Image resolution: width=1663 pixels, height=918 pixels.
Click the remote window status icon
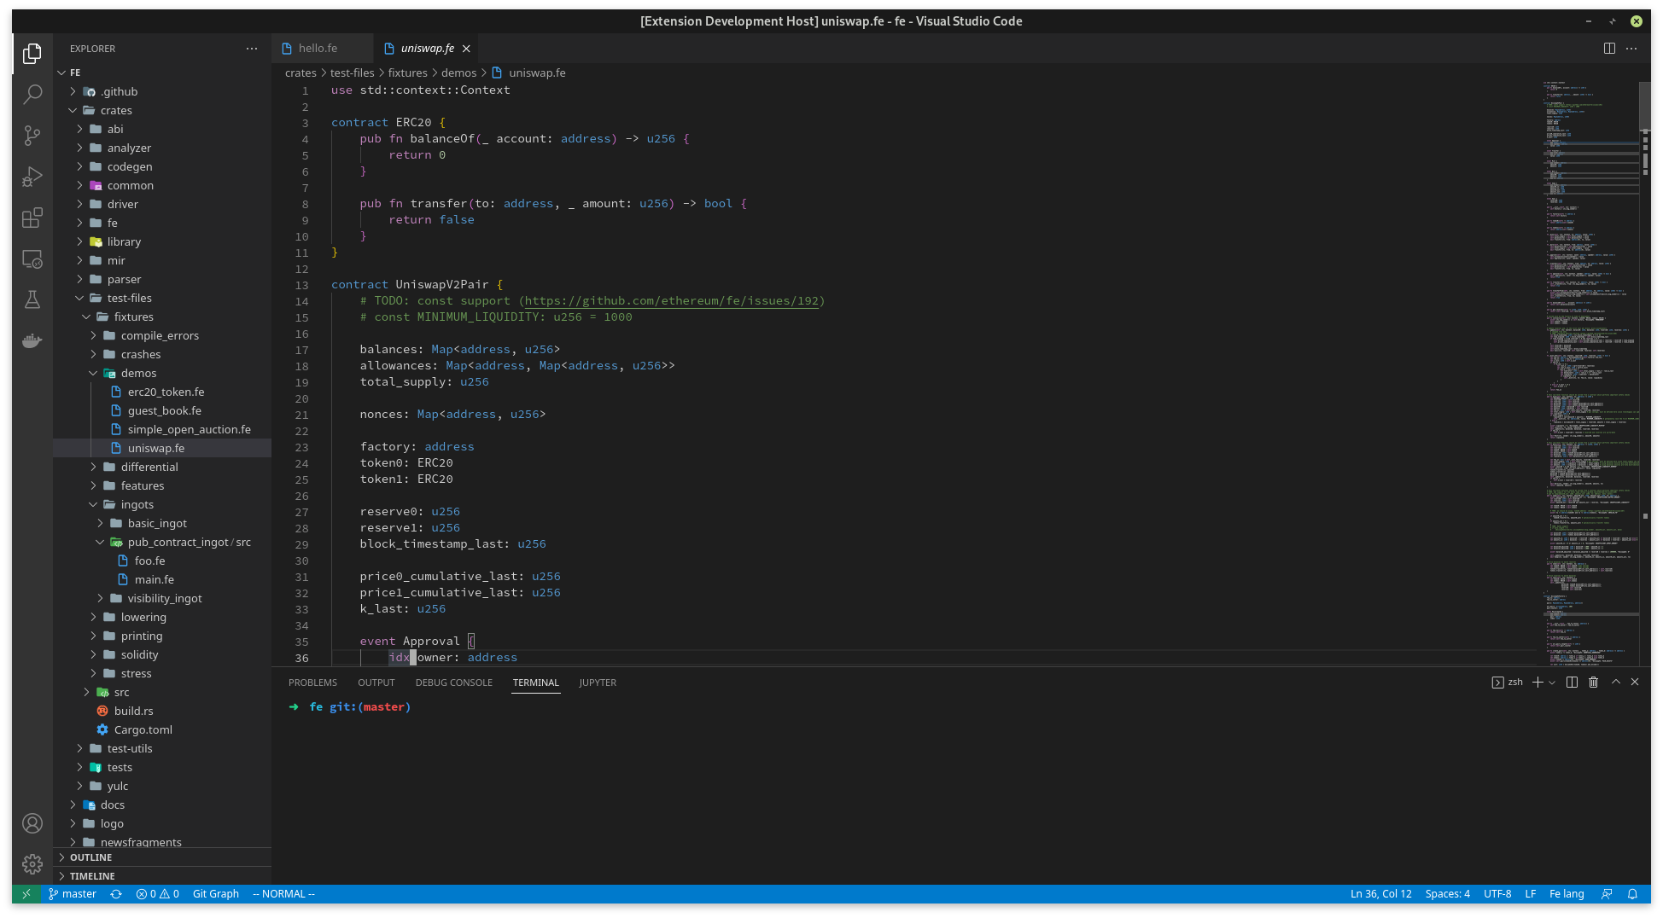[x=26, y=894]
